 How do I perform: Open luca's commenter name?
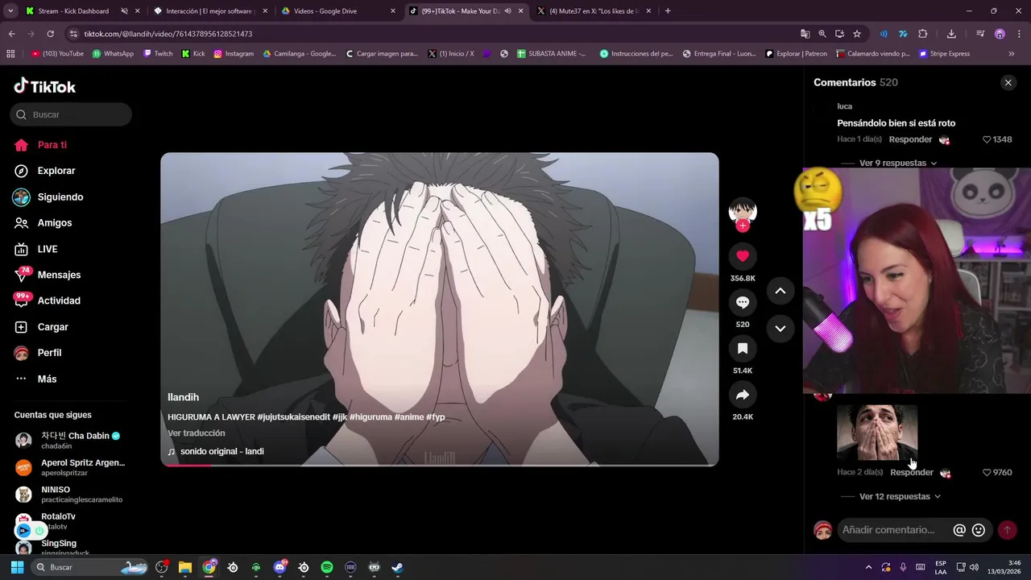[x=844, y=106]
